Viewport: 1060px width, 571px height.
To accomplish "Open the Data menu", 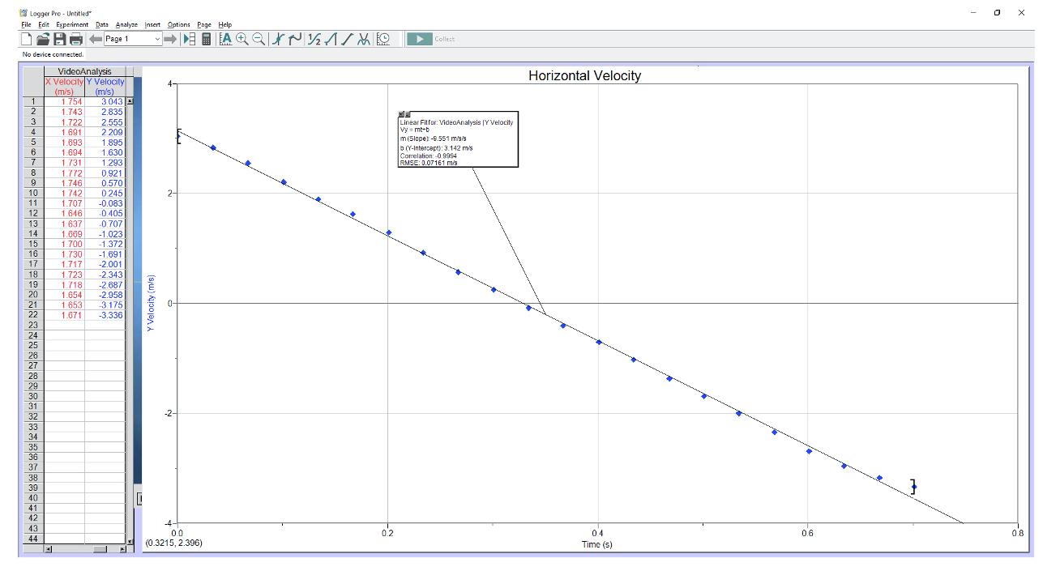I will click(x=101, y=24).
